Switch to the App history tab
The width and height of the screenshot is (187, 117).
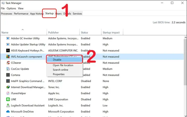pos(37,14)
